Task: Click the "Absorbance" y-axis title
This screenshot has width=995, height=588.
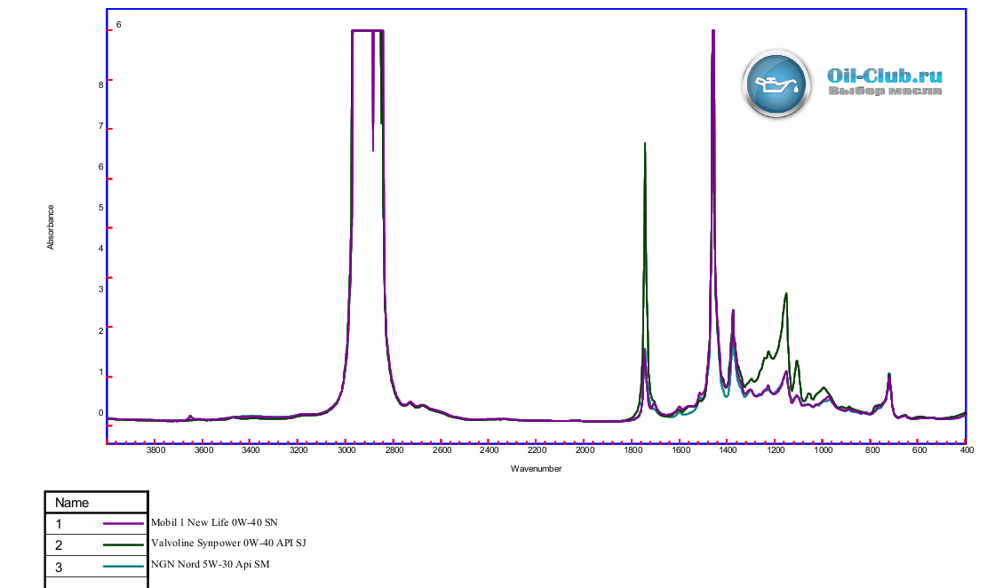Action: pyautogui.click(x=51, y=227)
